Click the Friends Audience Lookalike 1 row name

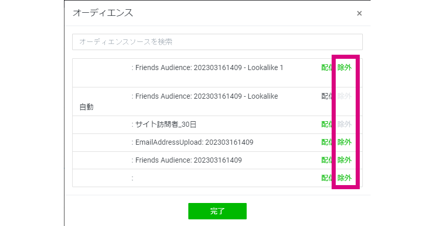209,67
